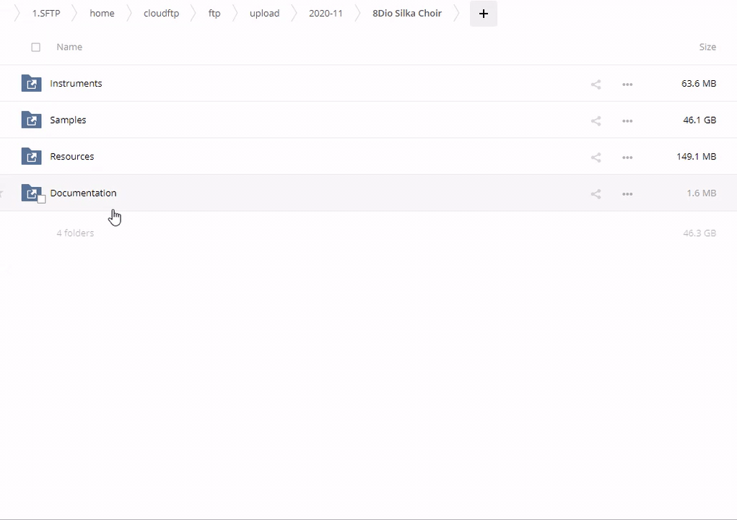Screen dimensions: 737x520
Task: Open the Documentation folder name link
Action: (x=83, y=193)
